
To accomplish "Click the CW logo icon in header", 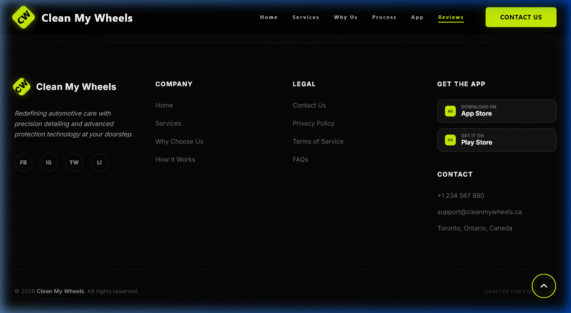I will pyautogui.click(x=23, y=17).
